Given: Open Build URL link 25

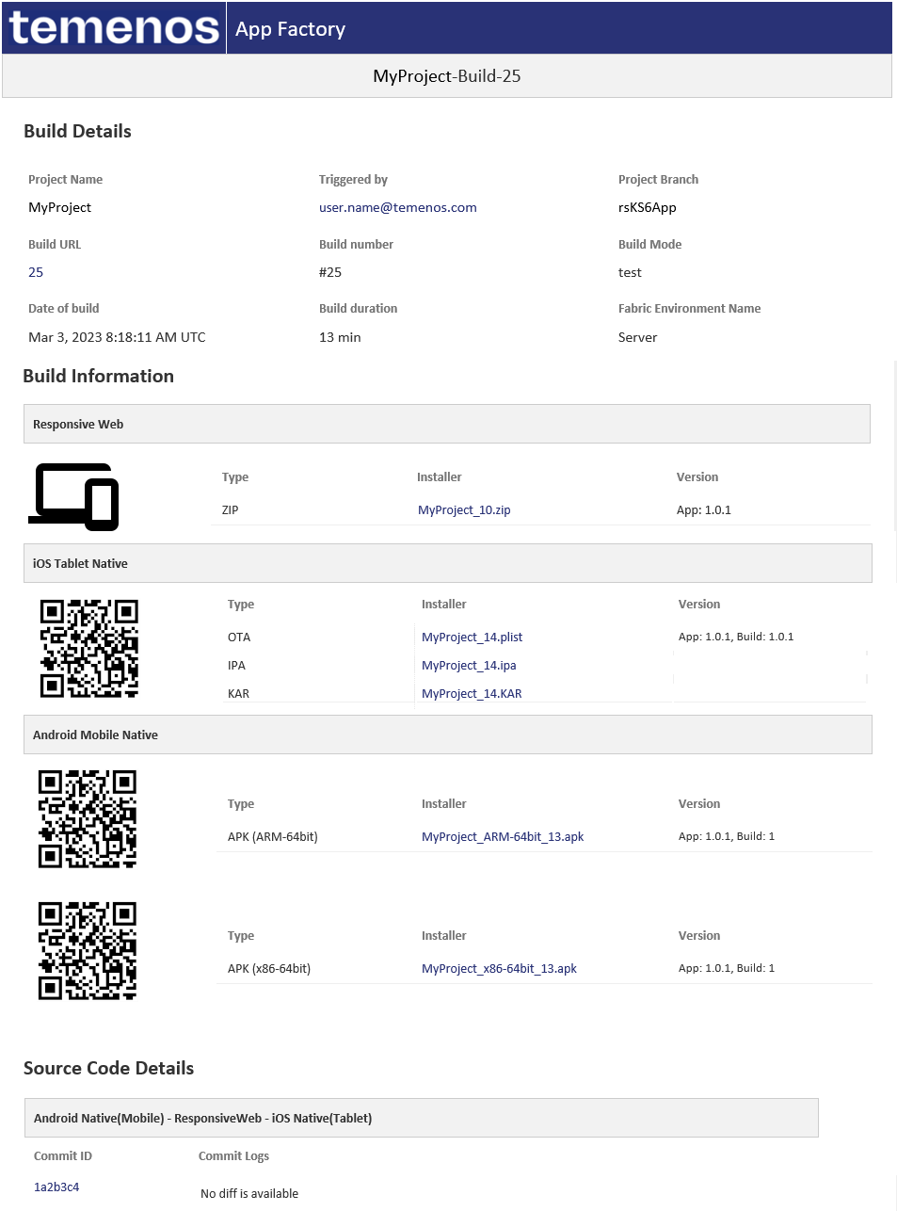Looking at the screenshot, I should (36, 272).
